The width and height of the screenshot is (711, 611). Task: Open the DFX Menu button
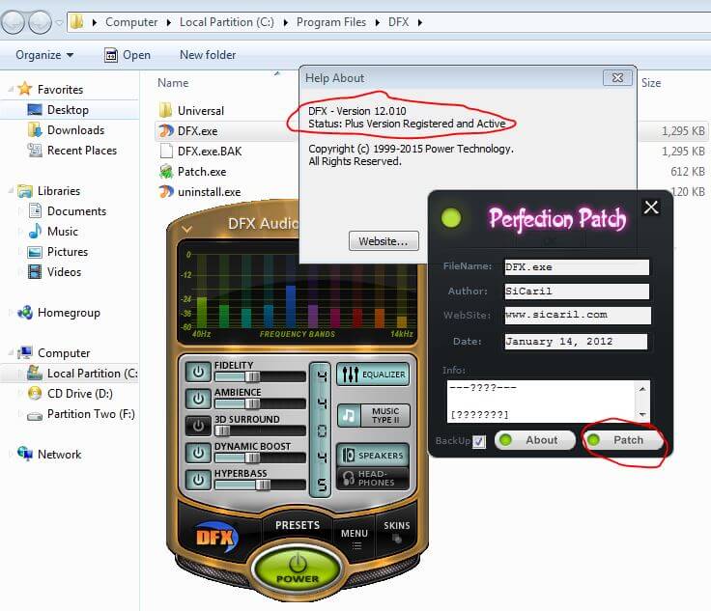[355, 538]
